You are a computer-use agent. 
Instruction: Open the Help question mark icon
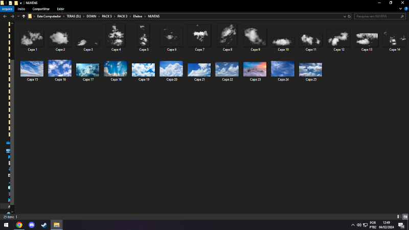click(x=405, y=9)
